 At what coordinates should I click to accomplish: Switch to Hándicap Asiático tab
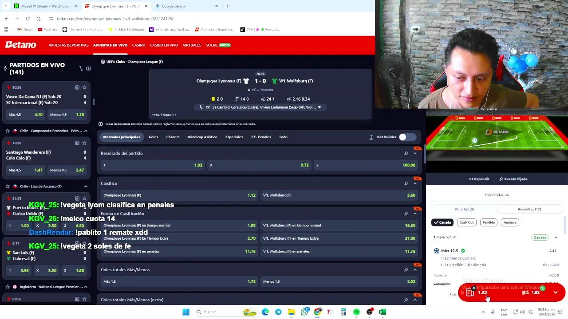pos(202,137)
